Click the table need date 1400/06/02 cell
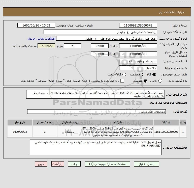Viewport: 194px width, 188px height. tap(20, 132)
